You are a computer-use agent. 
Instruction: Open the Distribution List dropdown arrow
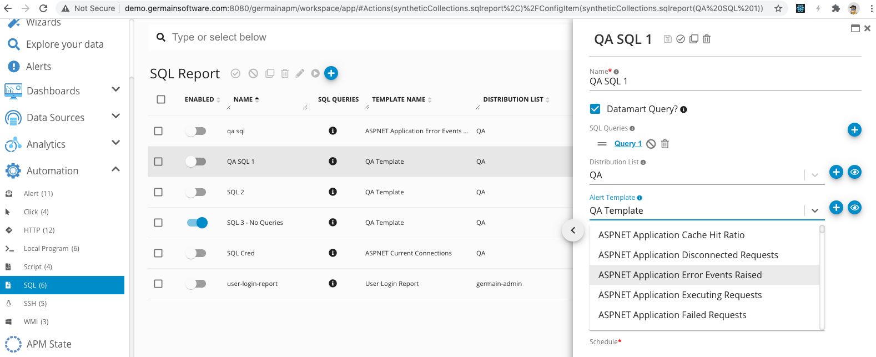pyautogui.click(x=814, y=175)
